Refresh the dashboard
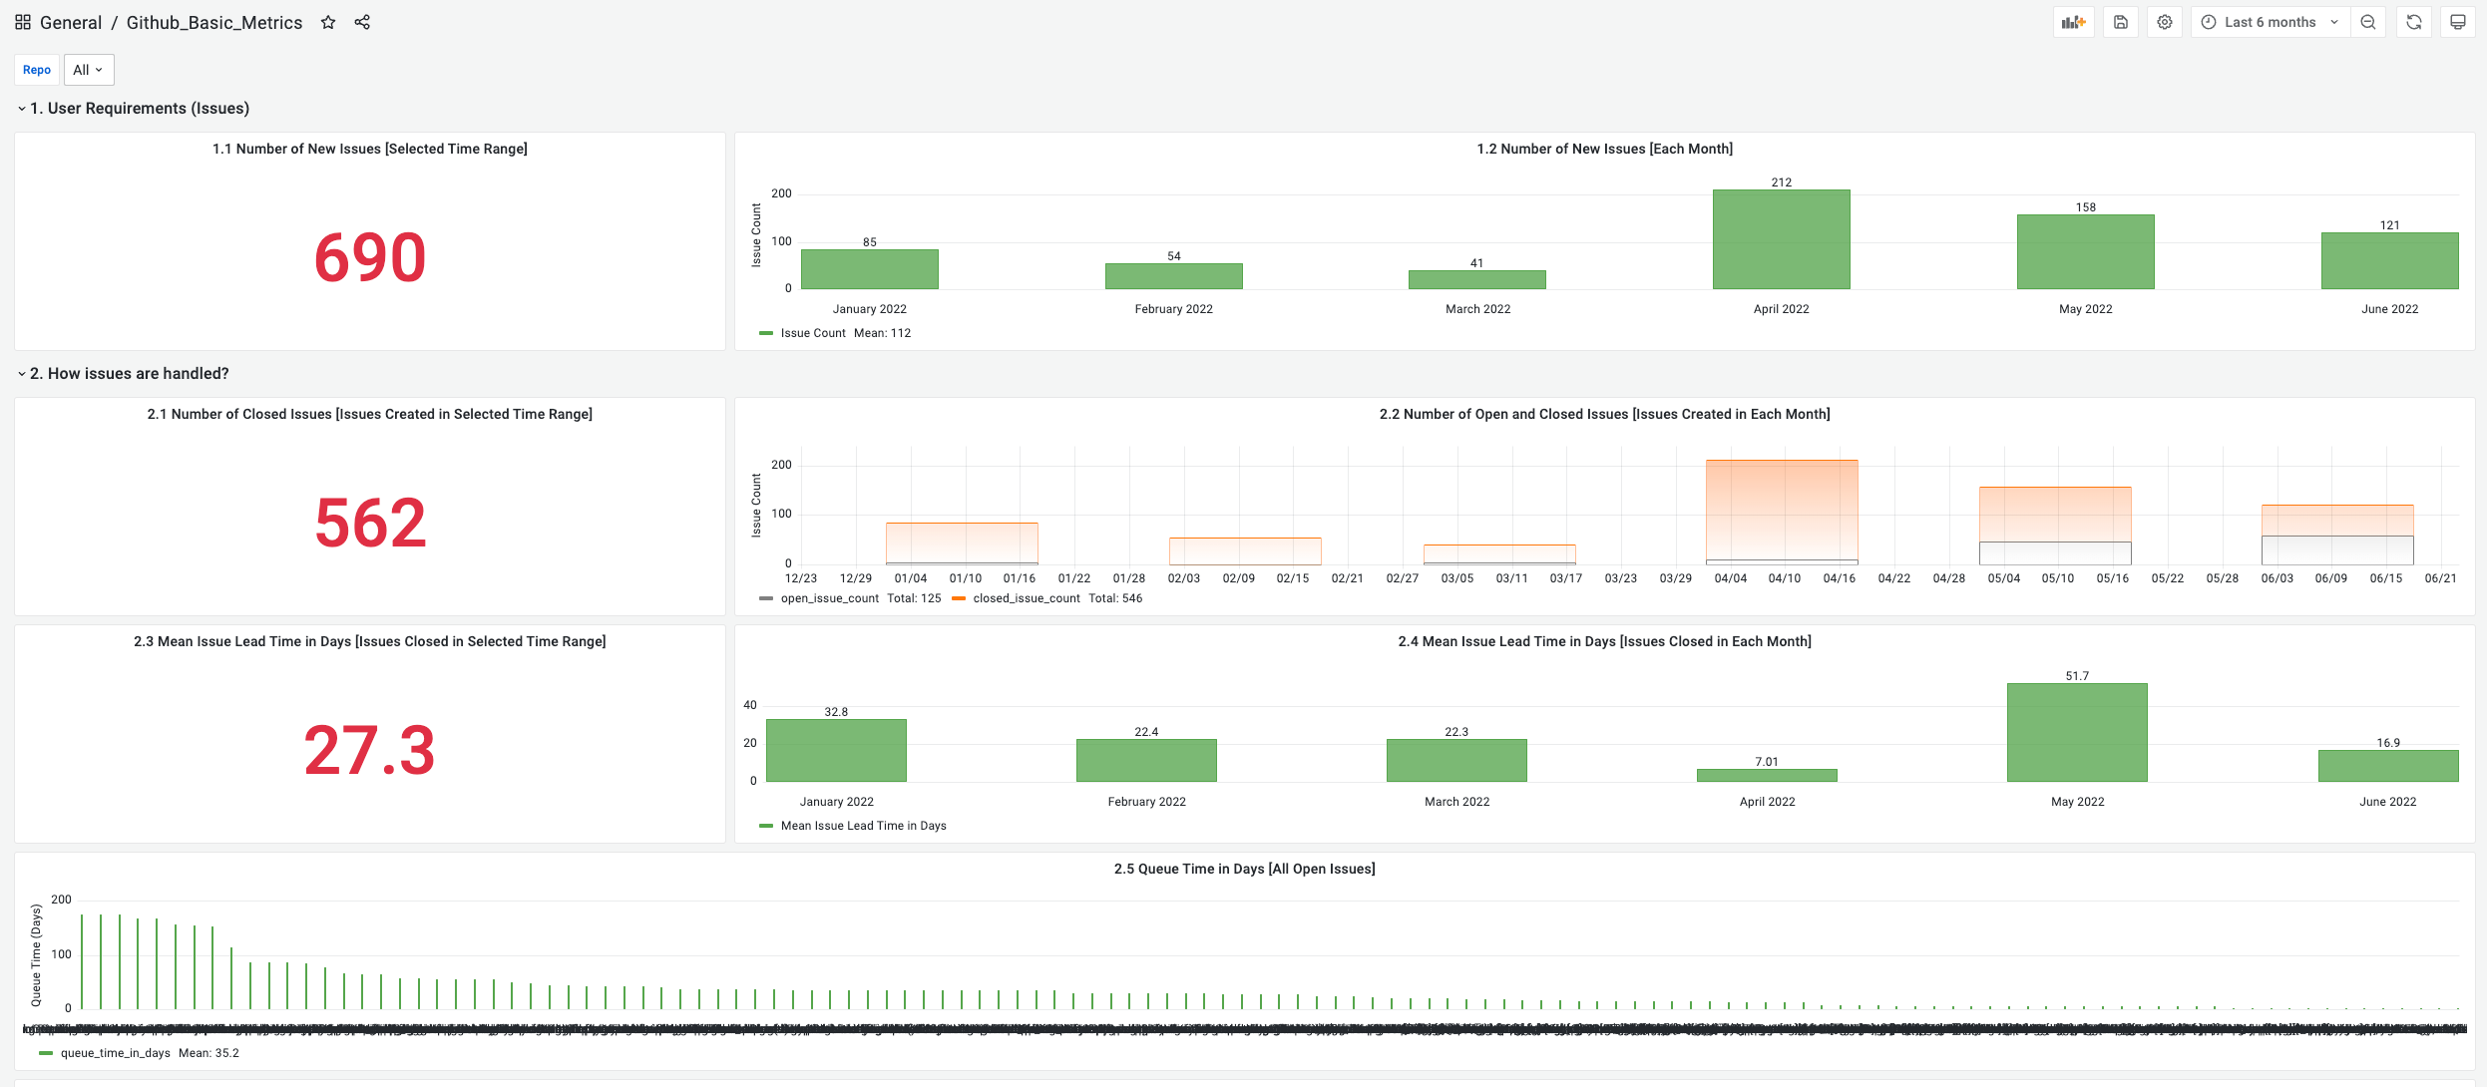The image size is (2487, 1087). coord(2414,22)
